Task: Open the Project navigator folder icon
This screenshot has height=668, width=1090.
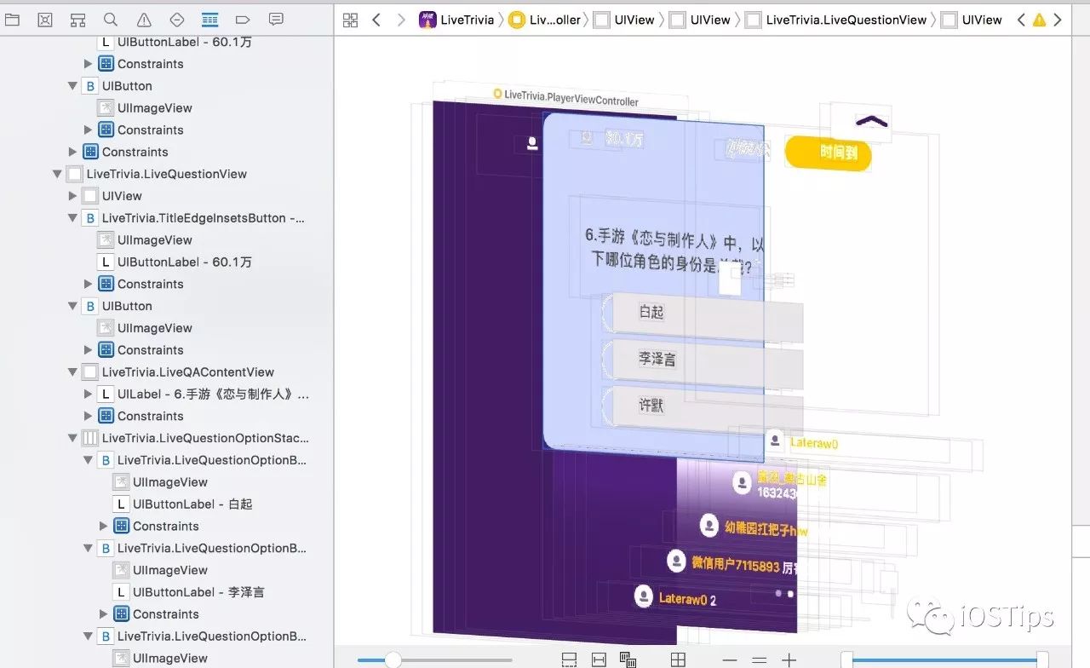Action: coord(12,20)
